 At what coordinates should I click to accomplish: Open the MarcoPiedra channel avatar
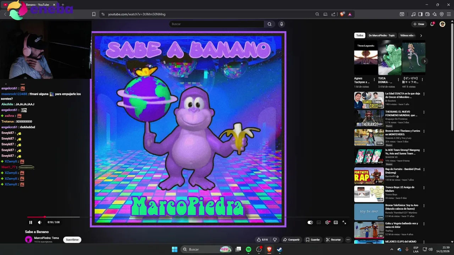pyautogui.click(x=28, y=240)
